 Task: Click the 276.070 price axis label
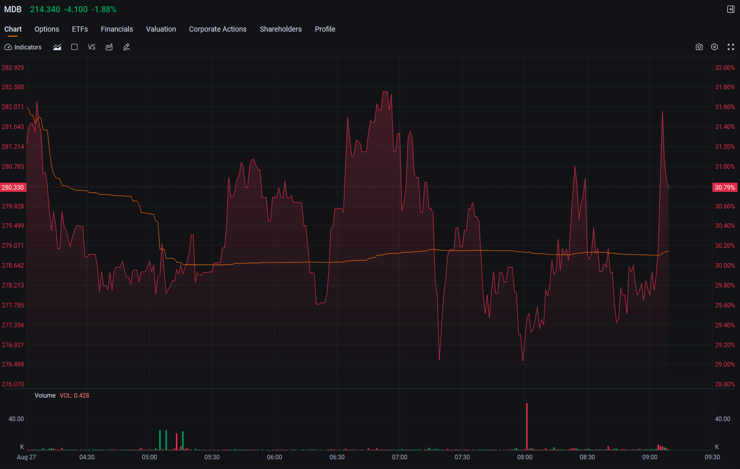[13, 384]
